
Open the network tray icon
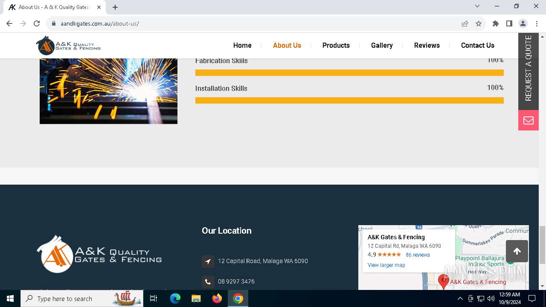481,298
